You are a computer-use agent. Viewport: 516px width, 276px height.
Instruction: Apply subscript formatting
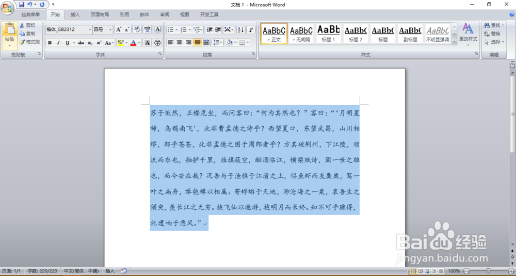tap(90, 43)
